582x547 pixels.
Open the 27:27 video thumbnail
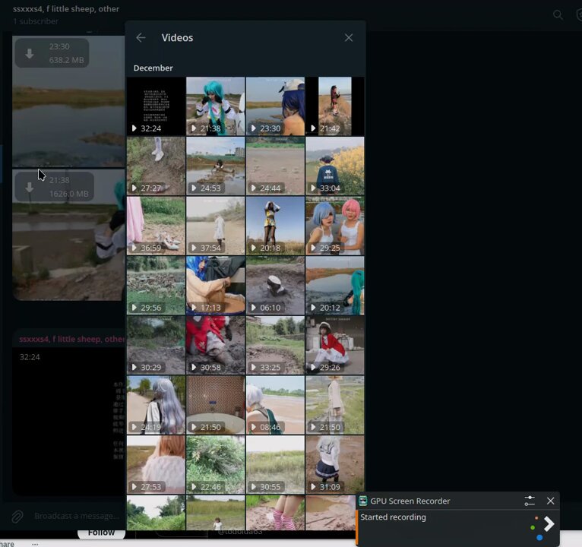tap(156, 166)
